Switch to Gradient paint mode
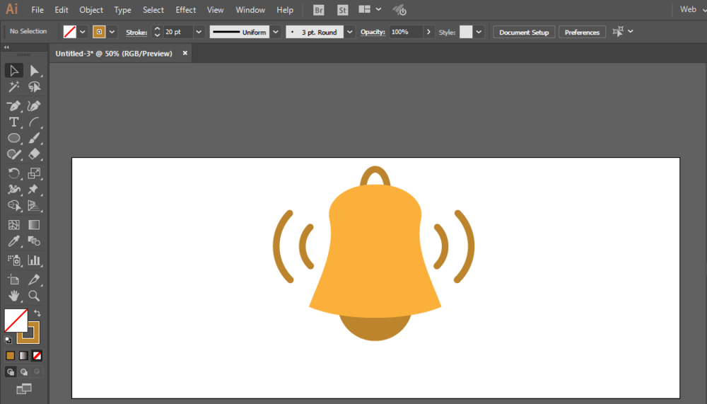Viewport: 707px width, 404px height. pyautogui.click(x=23, y=356)
